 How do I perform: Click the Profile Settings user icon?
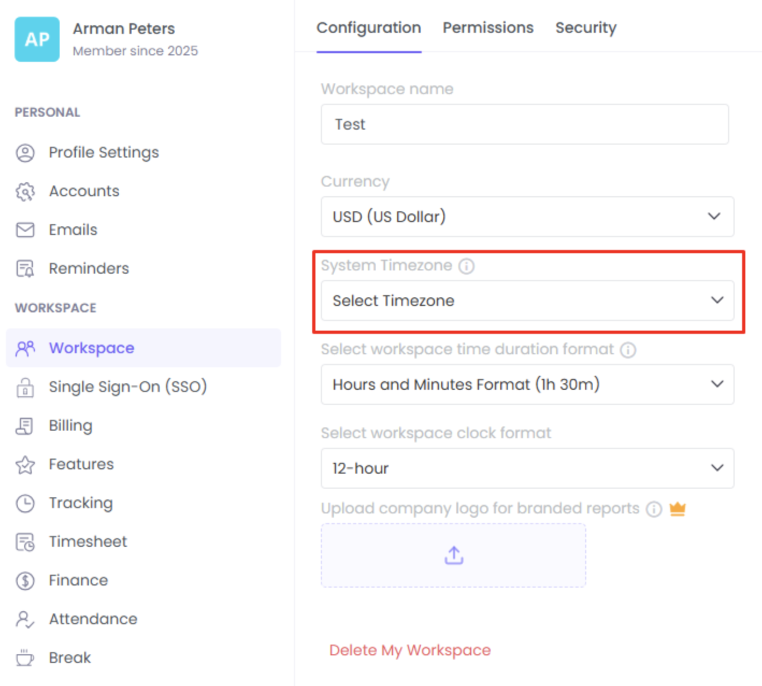coord(25,153)
